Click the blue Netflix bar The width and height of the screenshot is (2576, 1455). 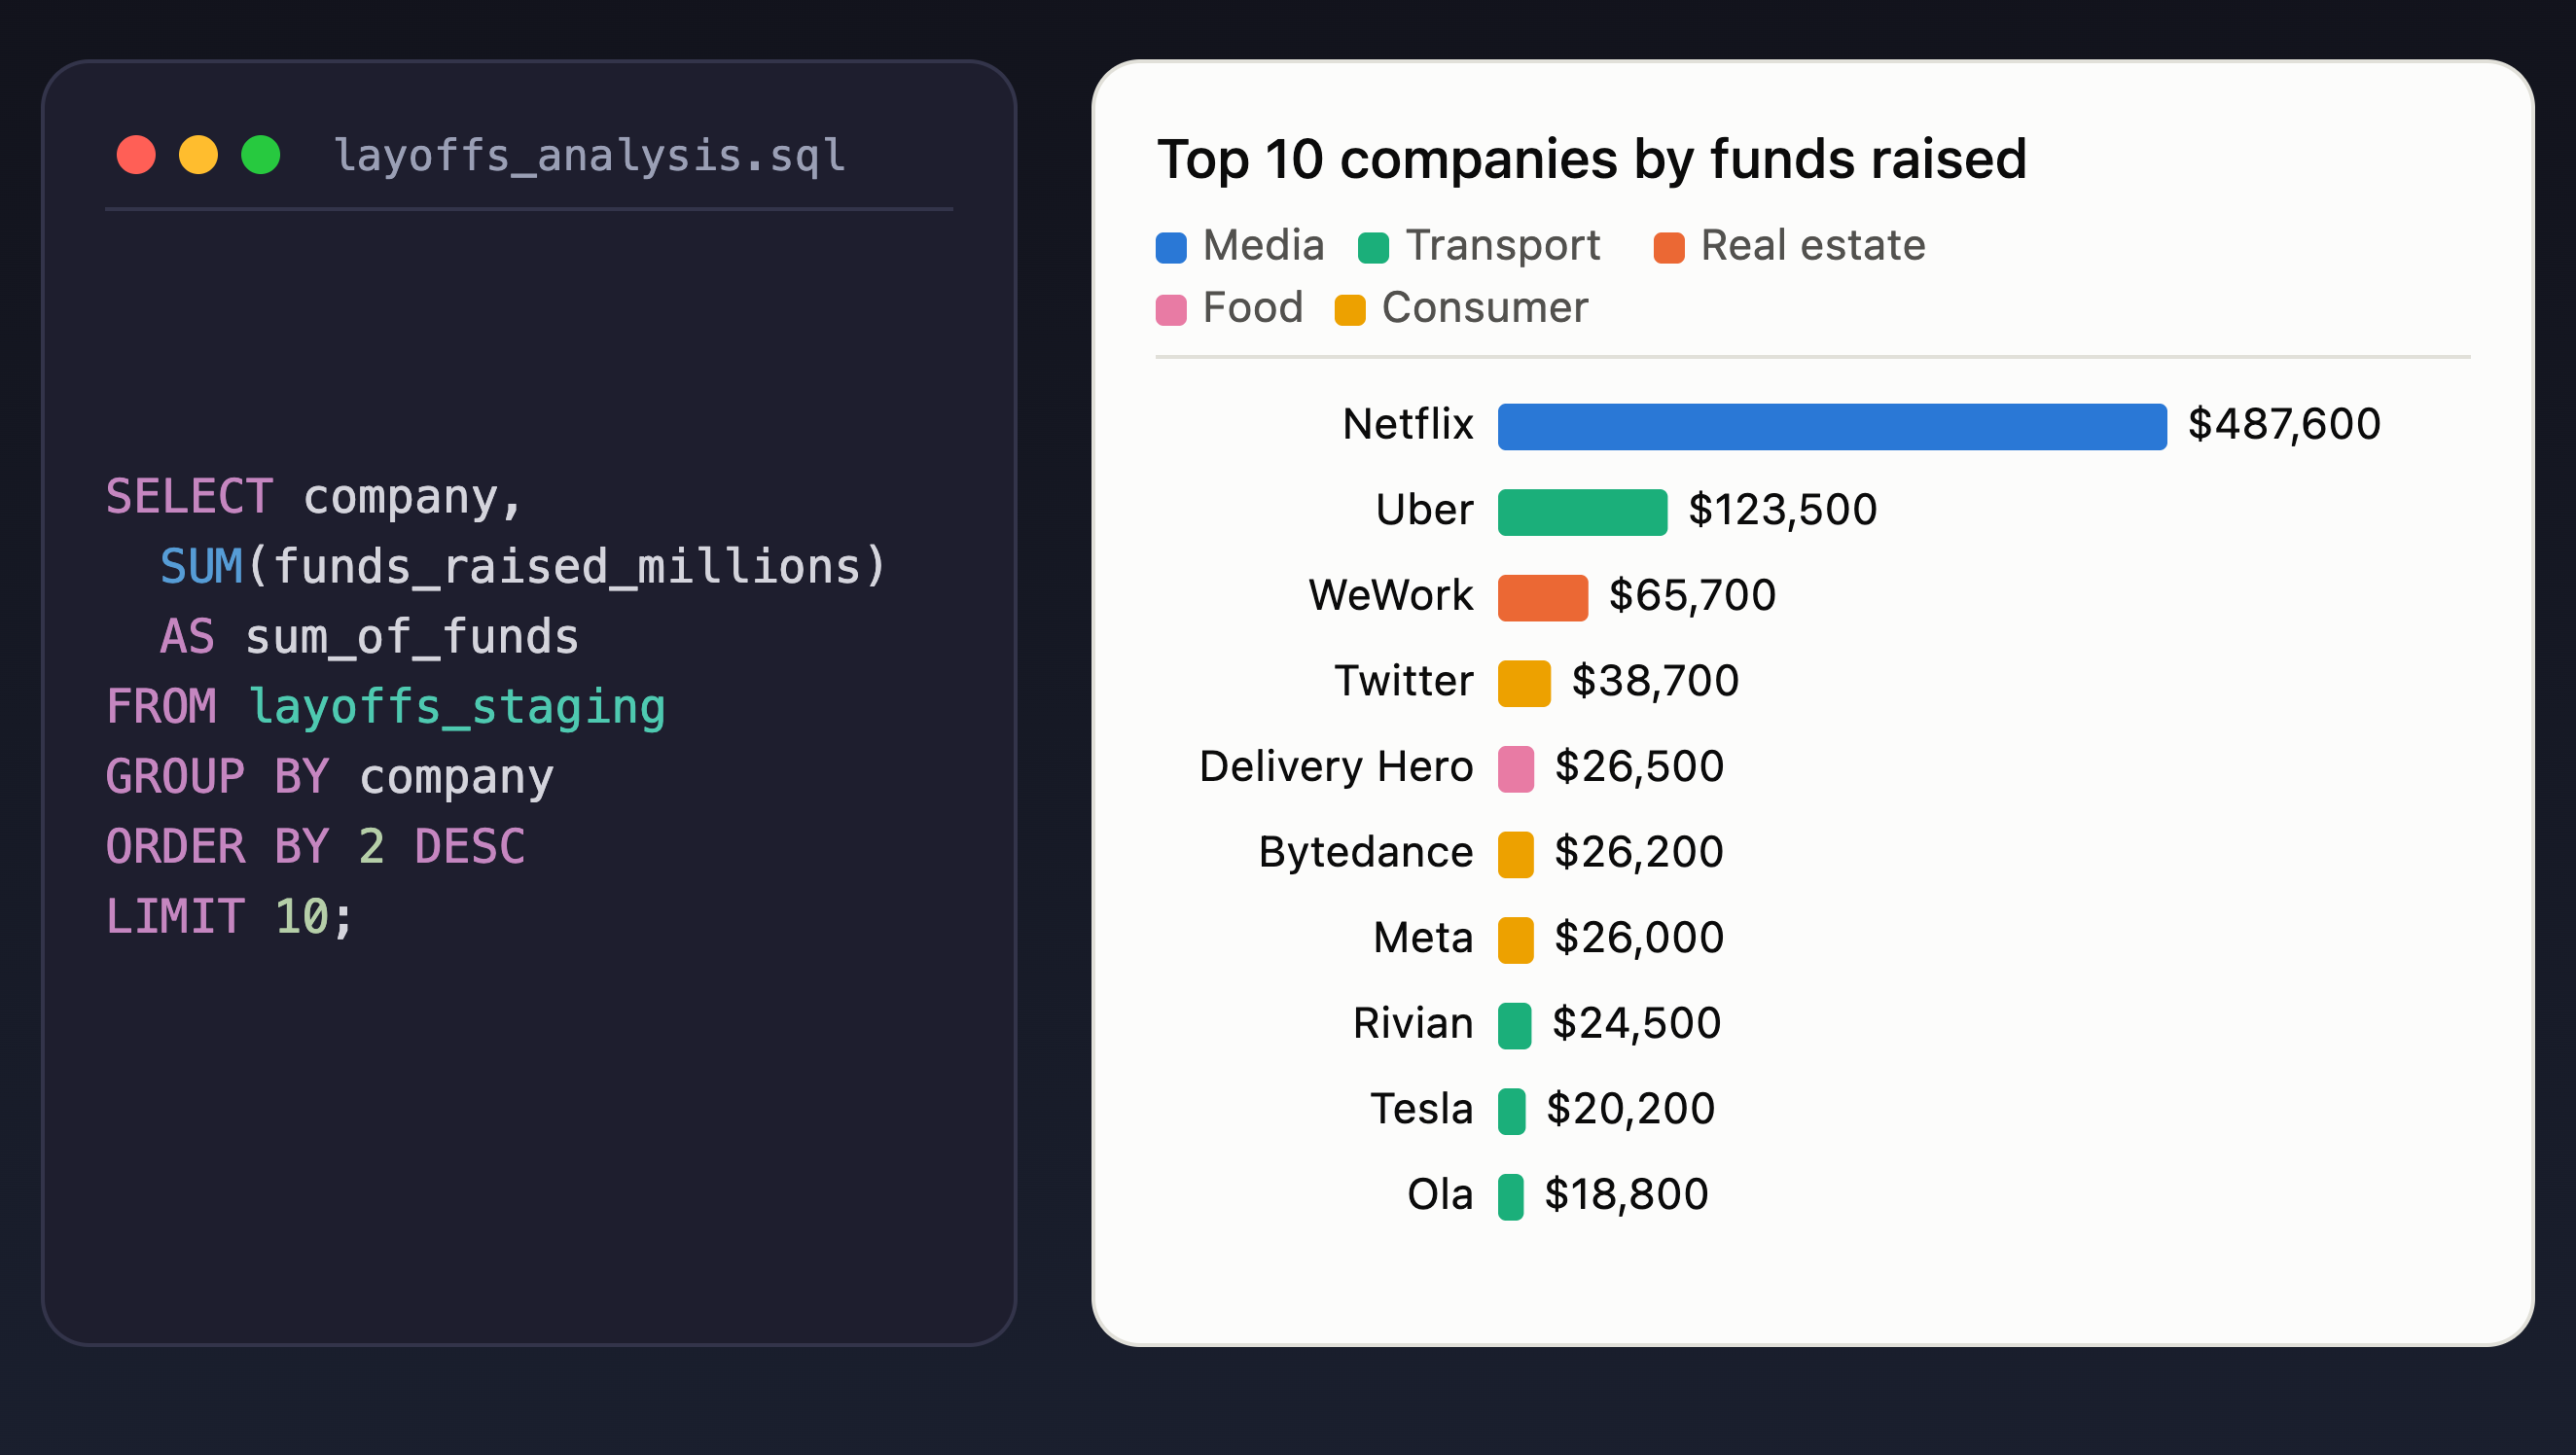click(1832, 427)
